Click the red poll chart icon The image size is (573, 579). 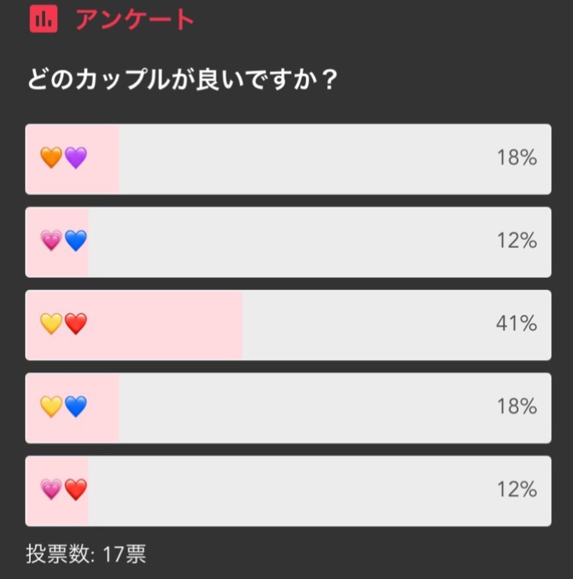click(x=44, y=19)
